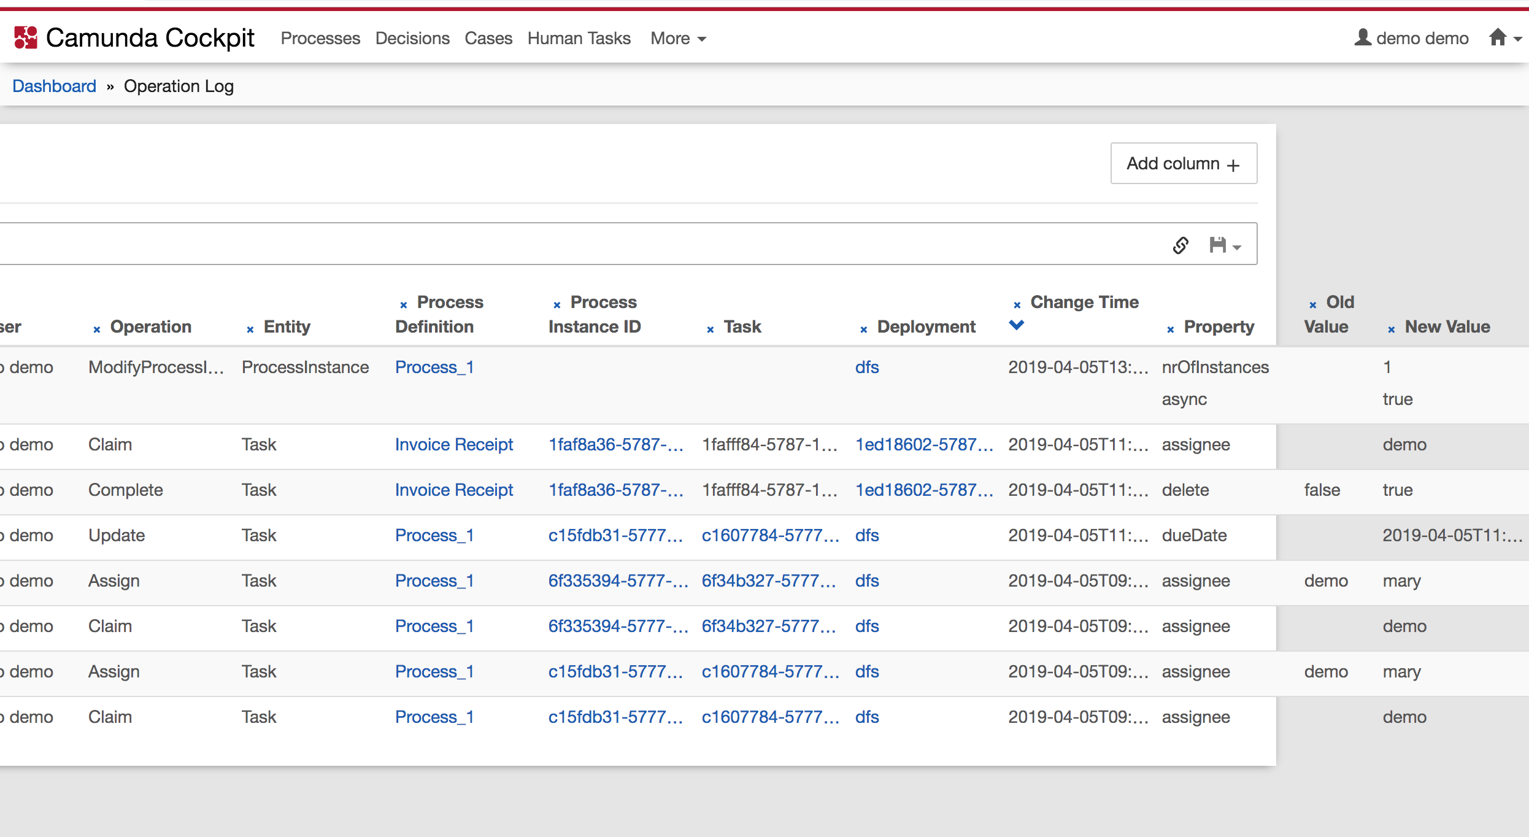Open the demo demo user account menu
Image resolution: width=1529 pixels, height=837 pixels.
(x=1411, y=38)
